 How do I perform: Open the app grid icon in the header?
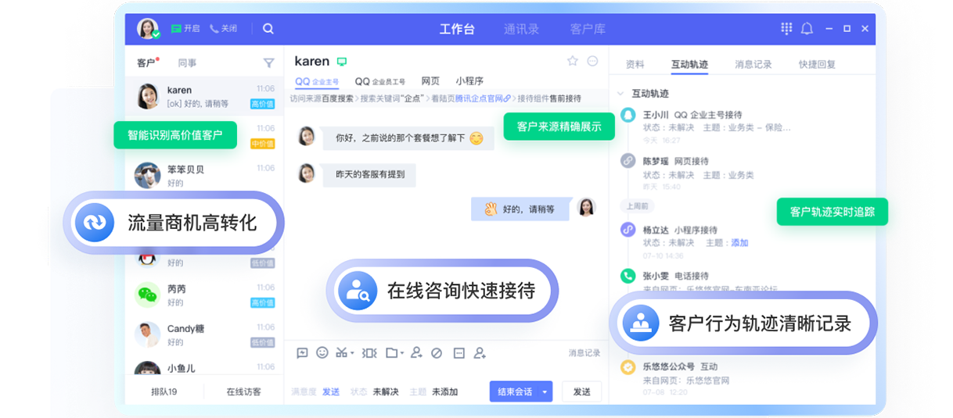coord(786,28)
